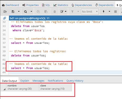This screenshot has width=122, height=99.
Task: Switch to the Messages tab
Action: [x=38, y=81]
